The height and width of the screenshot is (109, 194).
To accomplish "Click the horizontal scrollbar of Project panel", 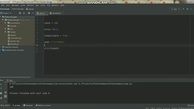I will (15, 77).
